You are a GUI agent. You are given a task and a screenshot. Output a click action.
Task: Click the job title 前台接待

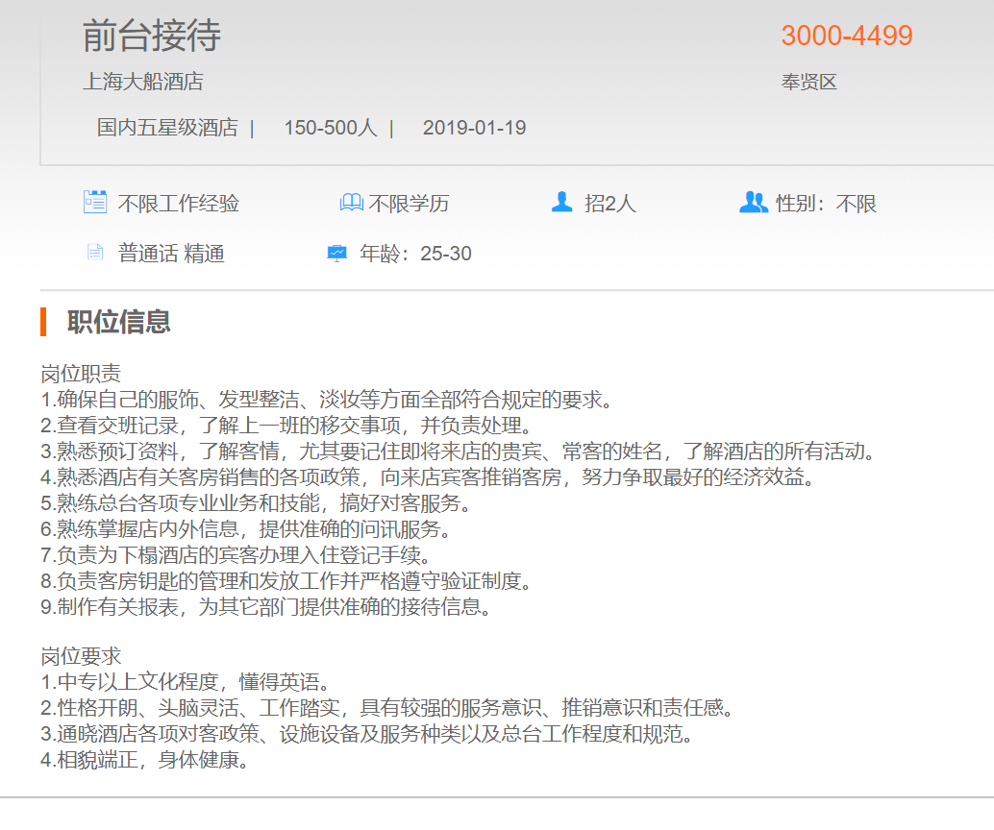click(151, 36)
